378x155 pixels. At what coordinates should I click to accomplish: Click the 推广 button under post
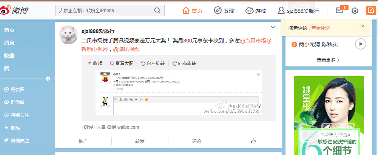pos(83,141)
